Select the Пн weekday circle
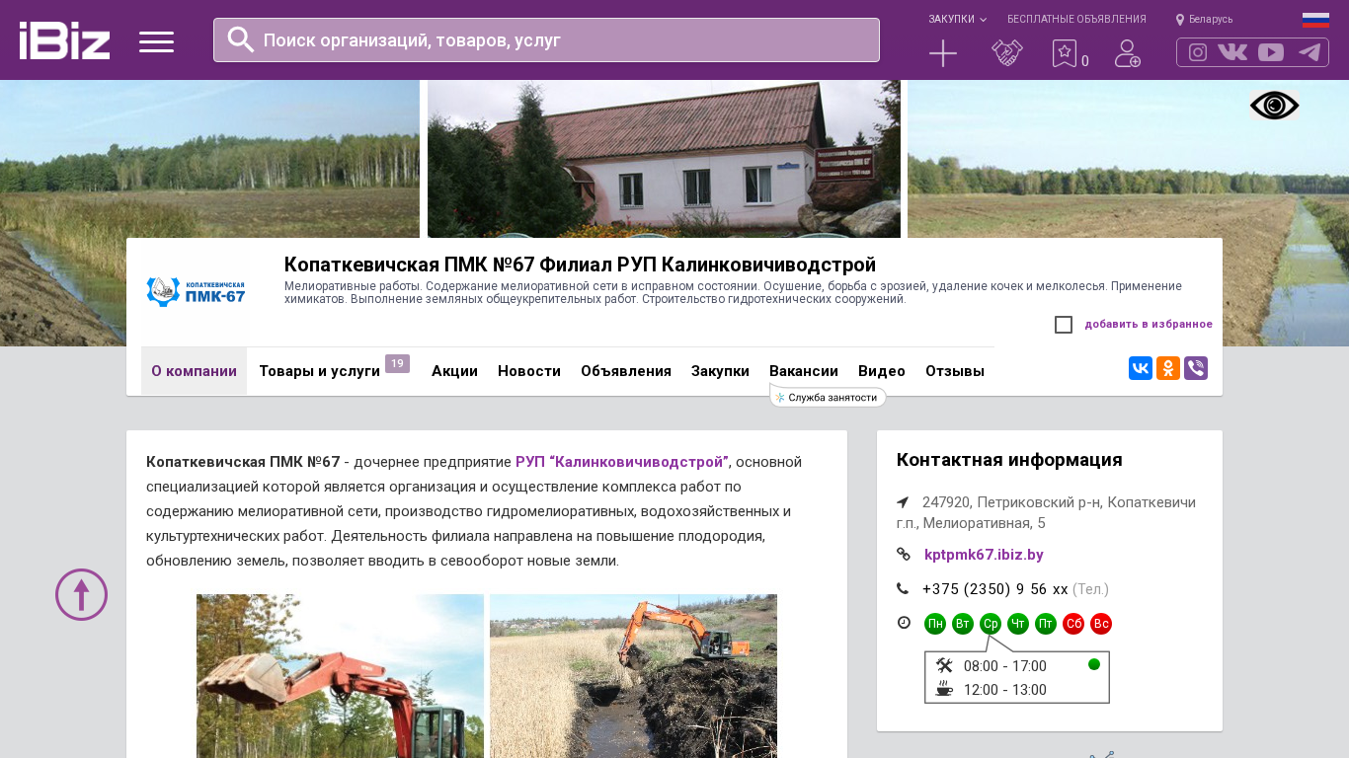This screenshot has height=758, width=1349. (x=935, y=624)
